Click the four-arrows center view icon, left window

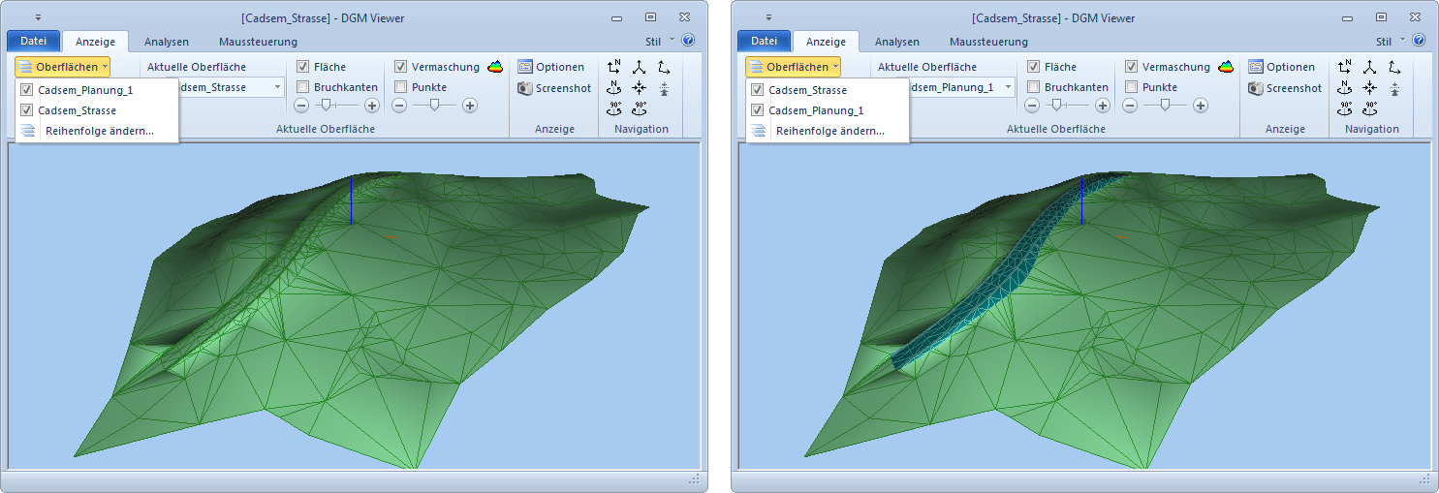[640, 88]
